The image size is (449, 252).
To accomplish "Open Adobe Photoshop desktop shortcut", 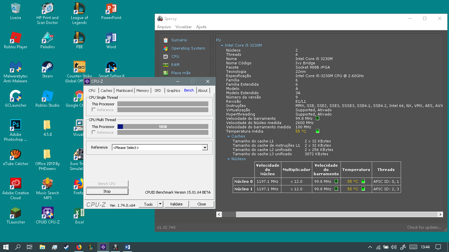I will coord(15,131).
